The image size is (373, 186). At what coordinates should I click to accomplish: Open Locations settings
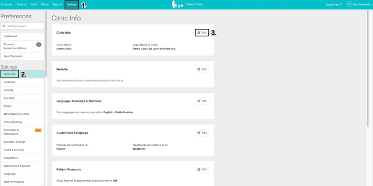22,82
